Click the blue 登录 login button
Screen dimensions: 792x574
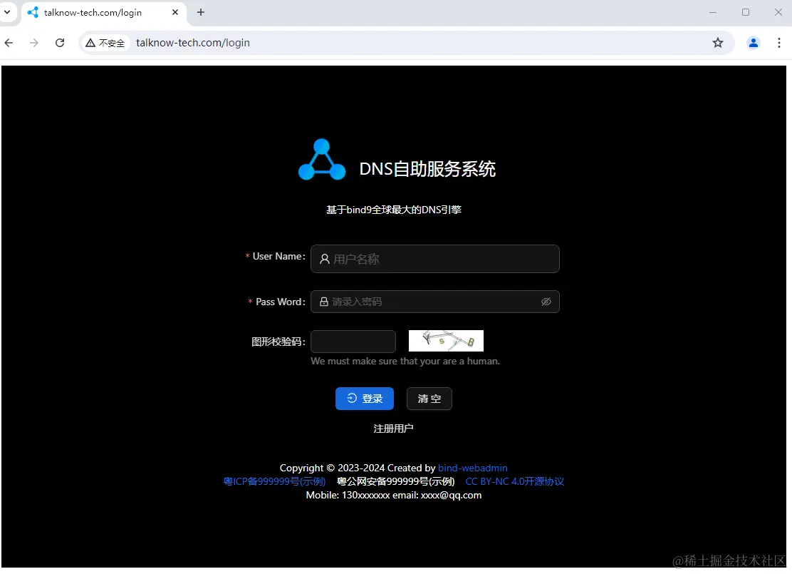click(x=365, y=399)
